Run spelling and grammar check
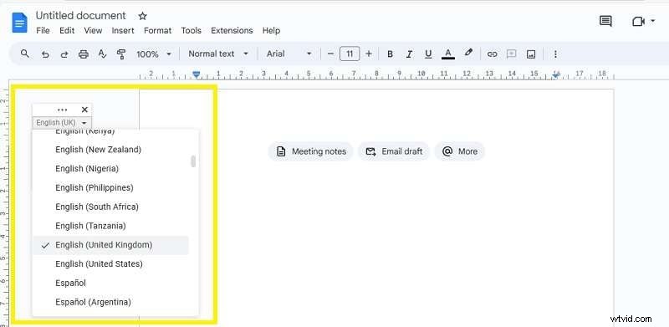 pos(102,54)
